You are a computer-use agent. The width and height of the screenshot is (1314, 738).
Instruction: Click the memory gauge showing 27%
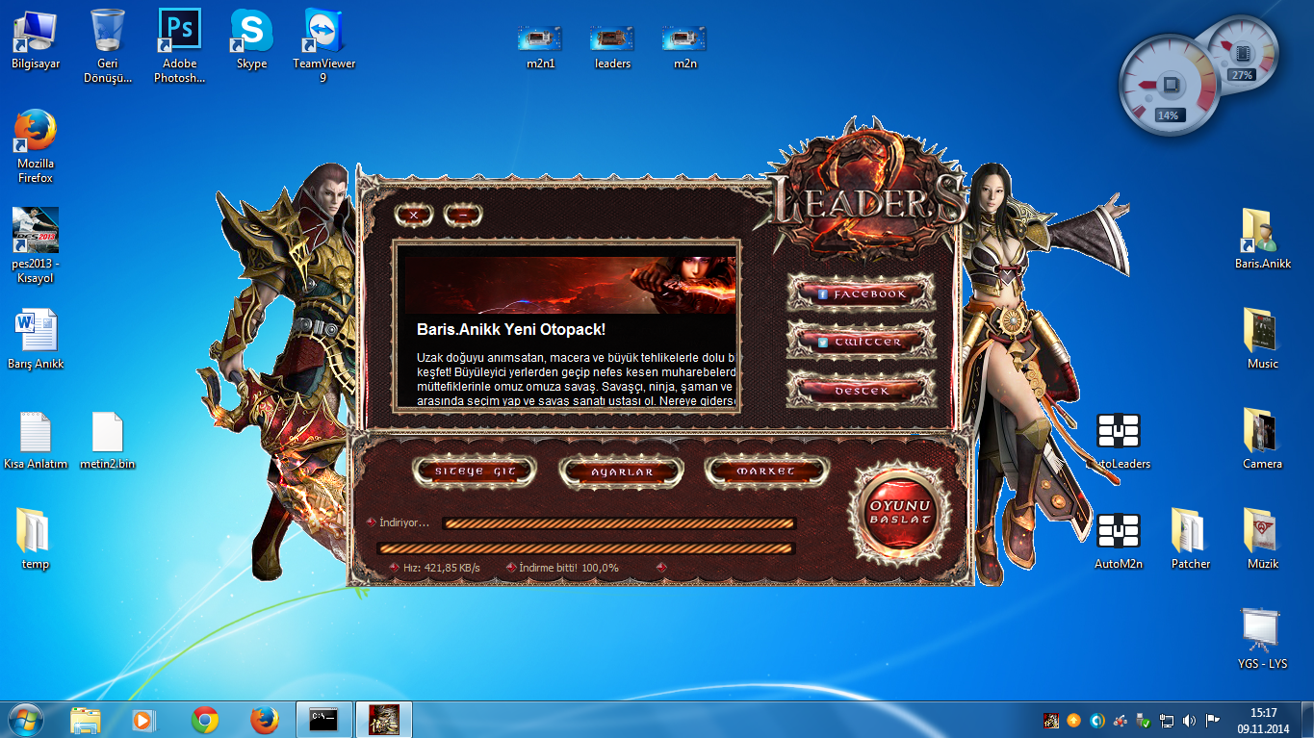(1243, 53)
